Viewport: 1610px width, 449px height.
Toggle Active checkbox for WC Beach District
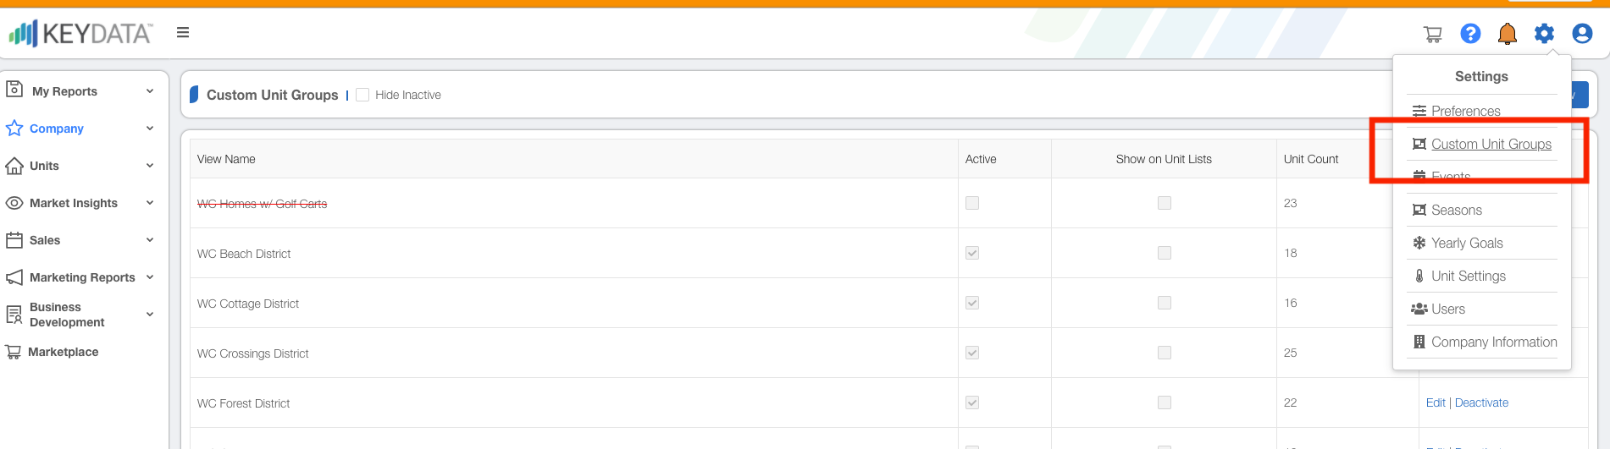(x=972, y=253)
